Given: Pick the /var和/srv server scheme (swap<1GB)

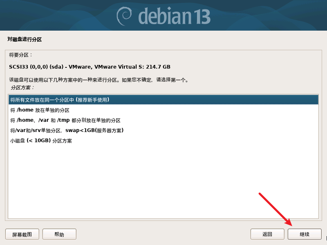Looking at the screenshot, I should click(163, 130).
